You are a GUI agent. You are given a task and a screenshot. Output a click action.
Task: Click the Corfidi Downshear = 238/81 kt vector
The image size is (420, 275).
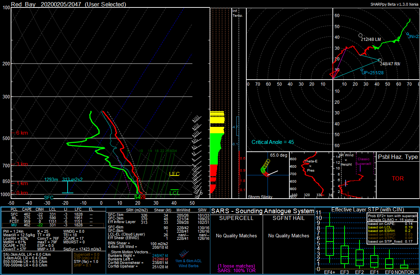click(138, 263)
